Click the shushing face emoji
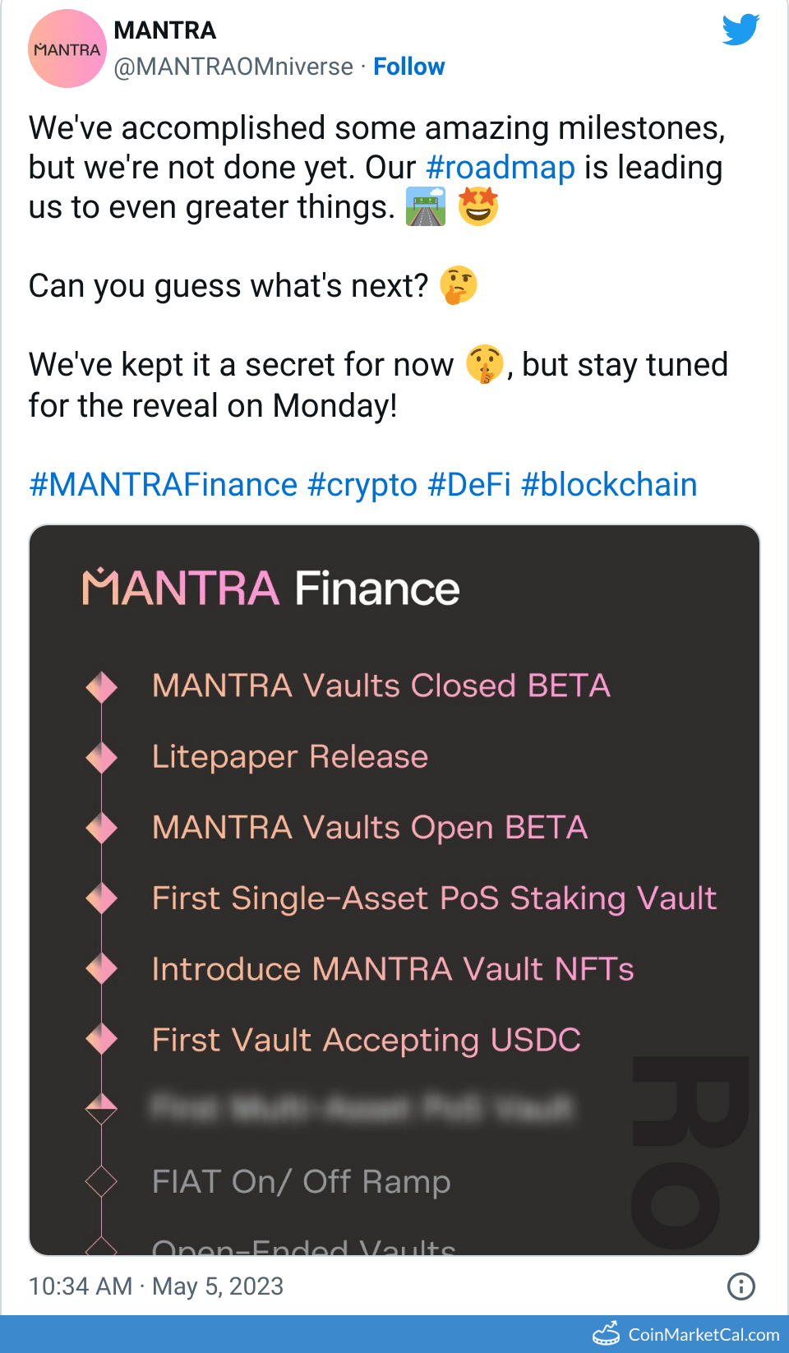Image resolution: width=789 pixels, height=1353 pixels. click(x=485, y=364)
